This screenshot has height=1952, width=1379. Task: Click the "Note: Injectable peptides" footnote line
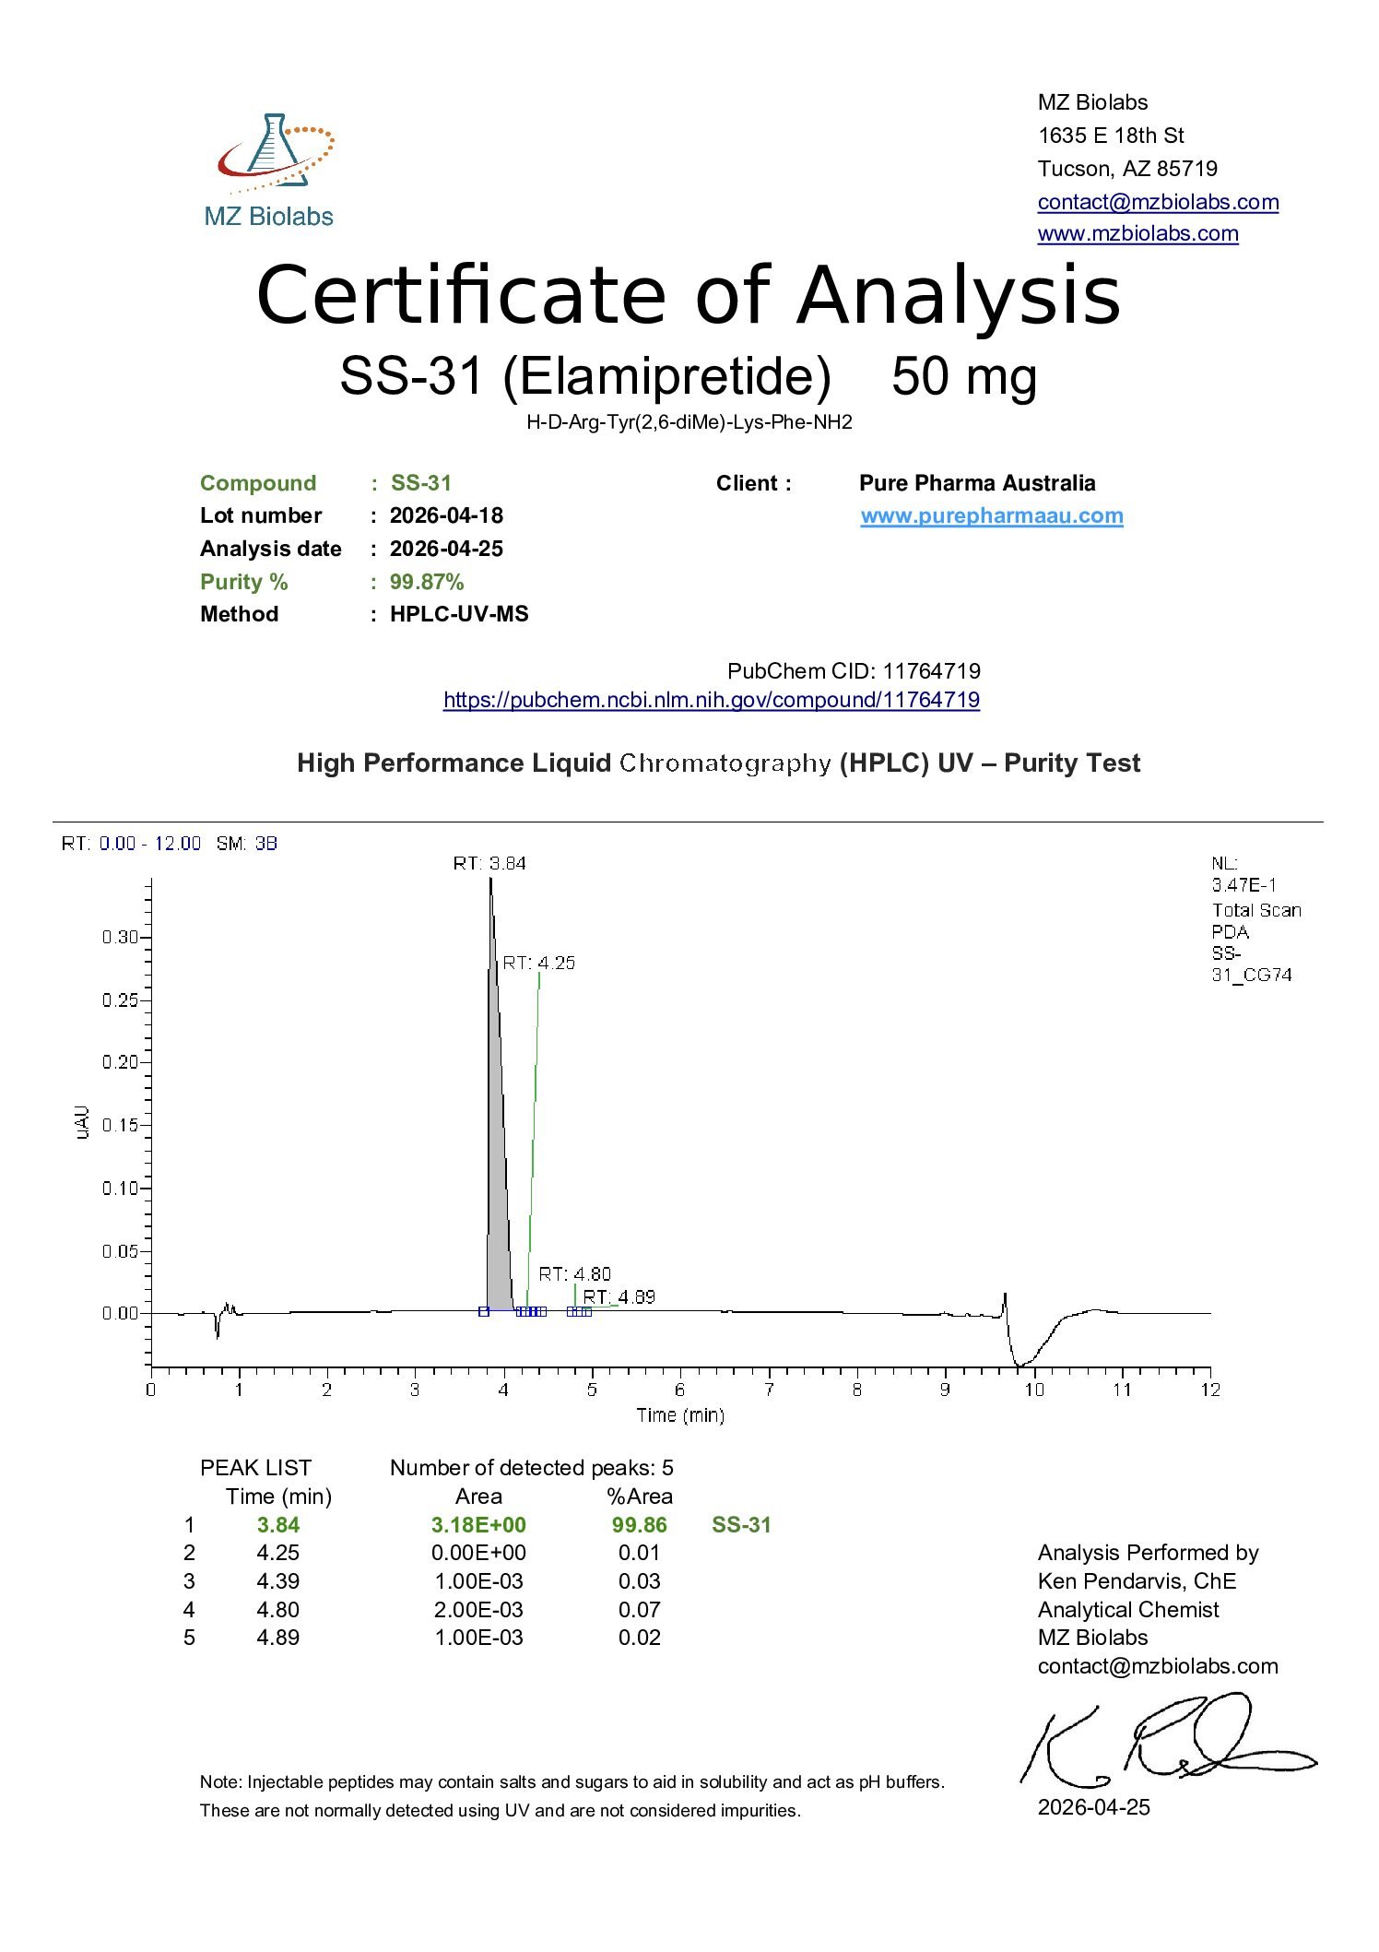pos(572,1782)
